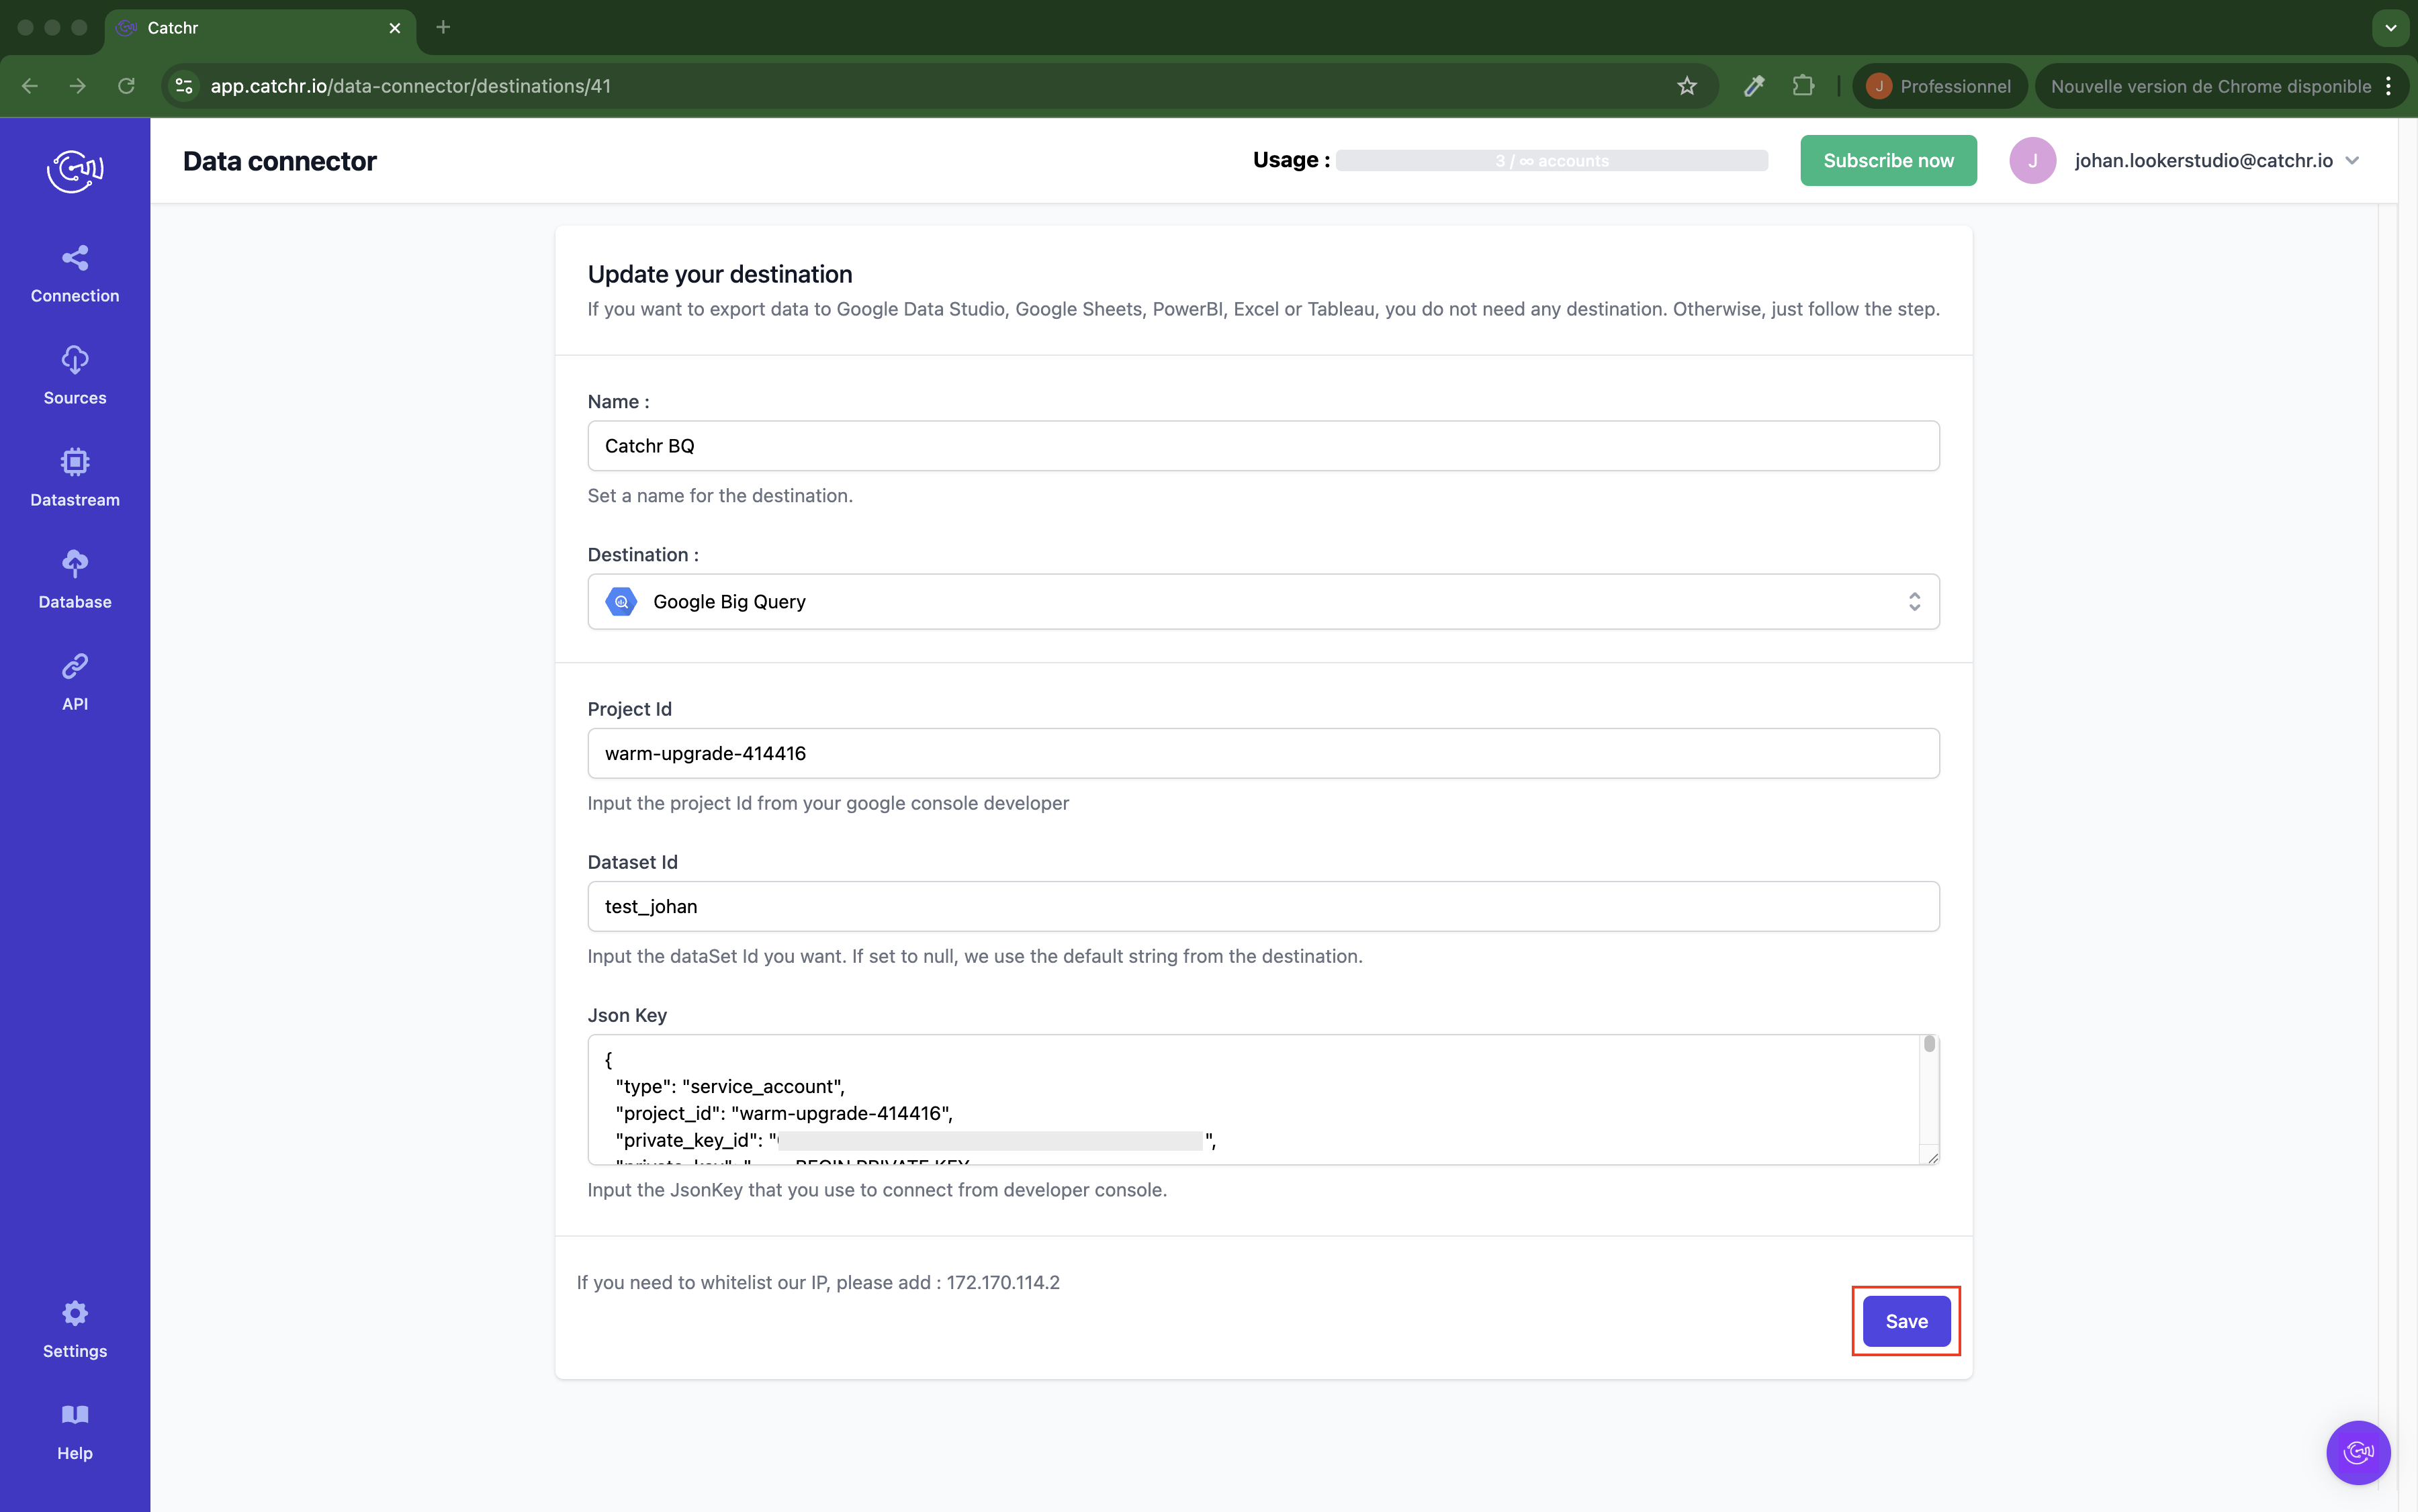Click the Google Big Query icon
The image size is (2418, 1512).
[x=621, y=601]
